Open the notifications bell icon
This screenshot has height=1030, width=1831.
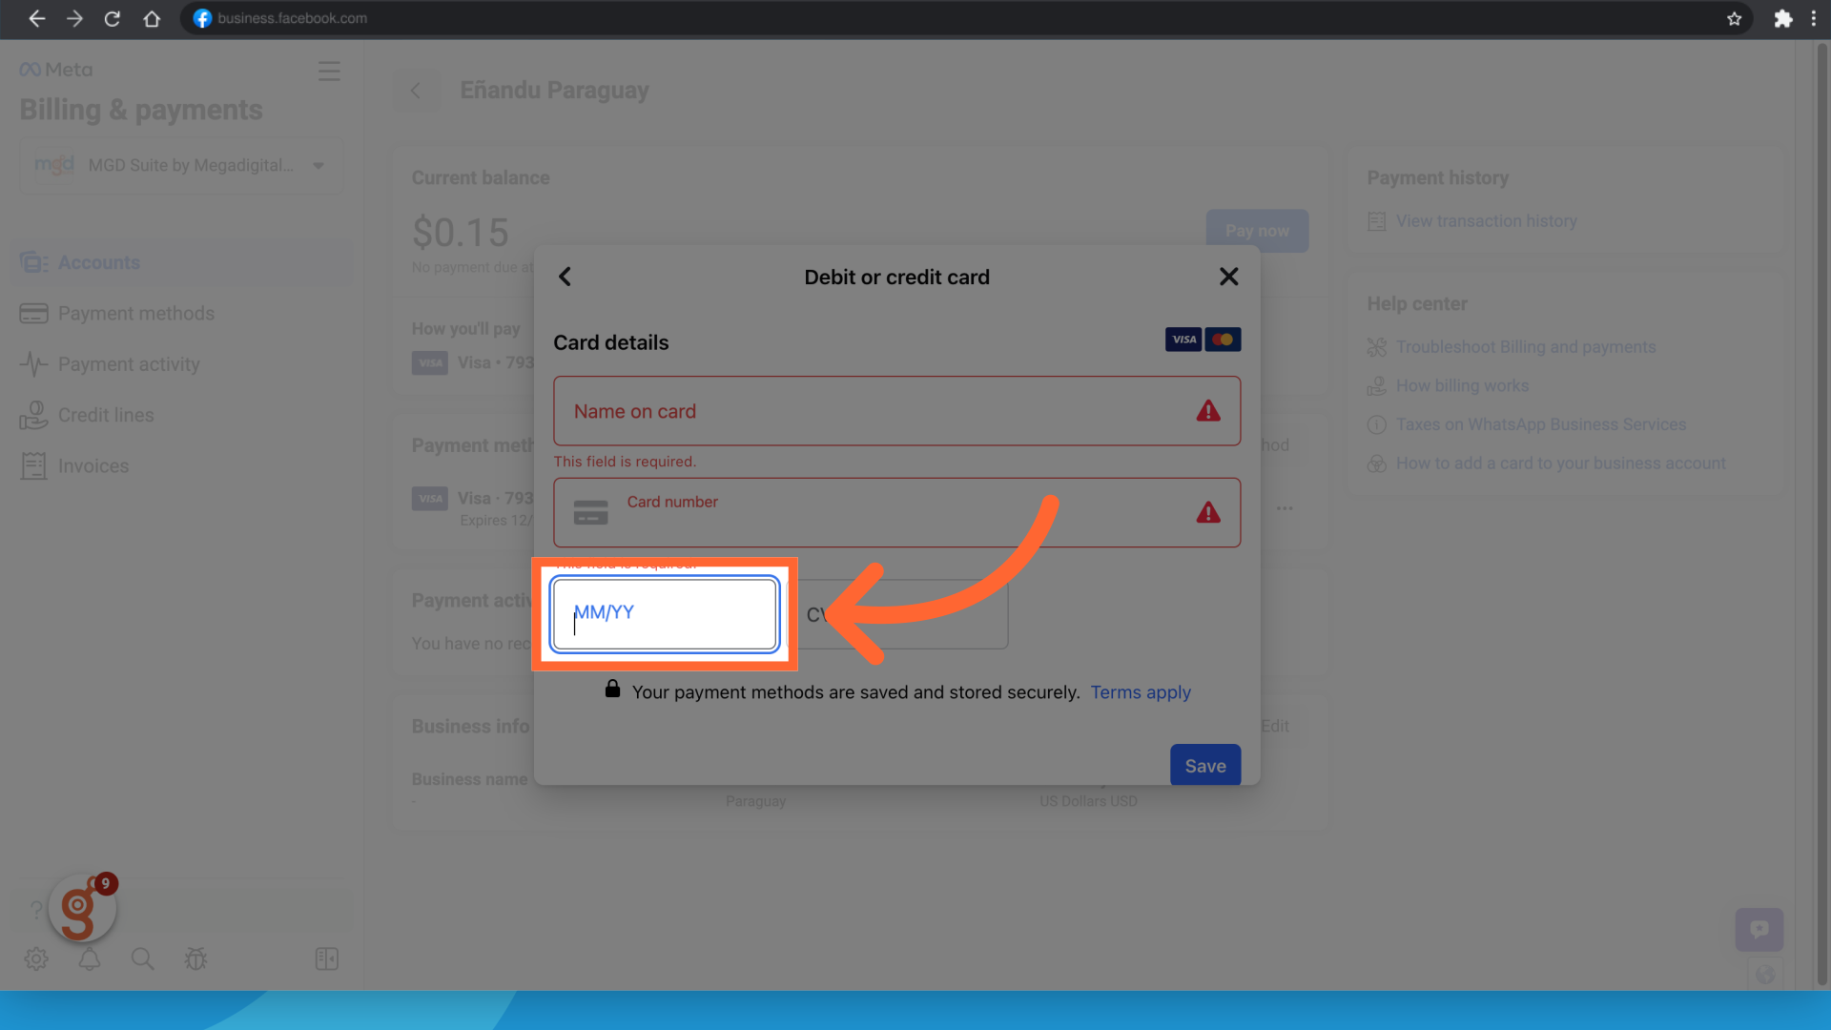(x=90, y=958)
